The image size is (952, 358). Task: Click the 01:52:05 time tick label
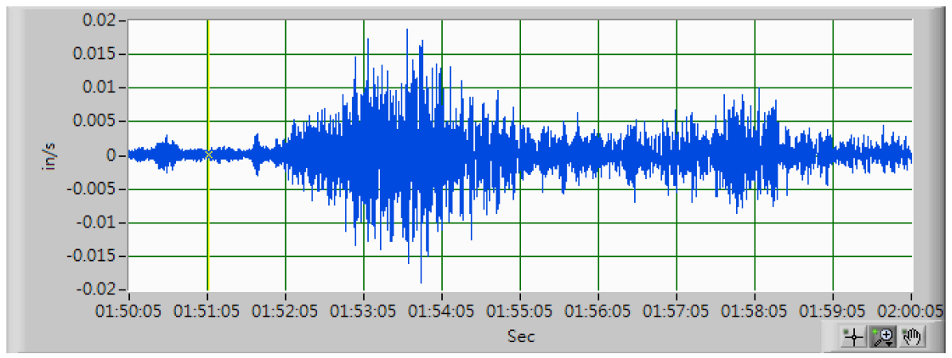286,312
